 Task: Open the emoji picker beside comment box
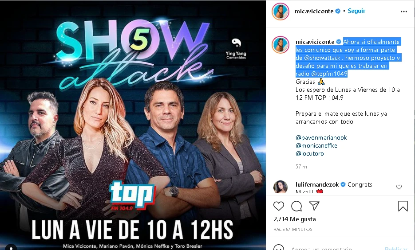pos(278,248)
